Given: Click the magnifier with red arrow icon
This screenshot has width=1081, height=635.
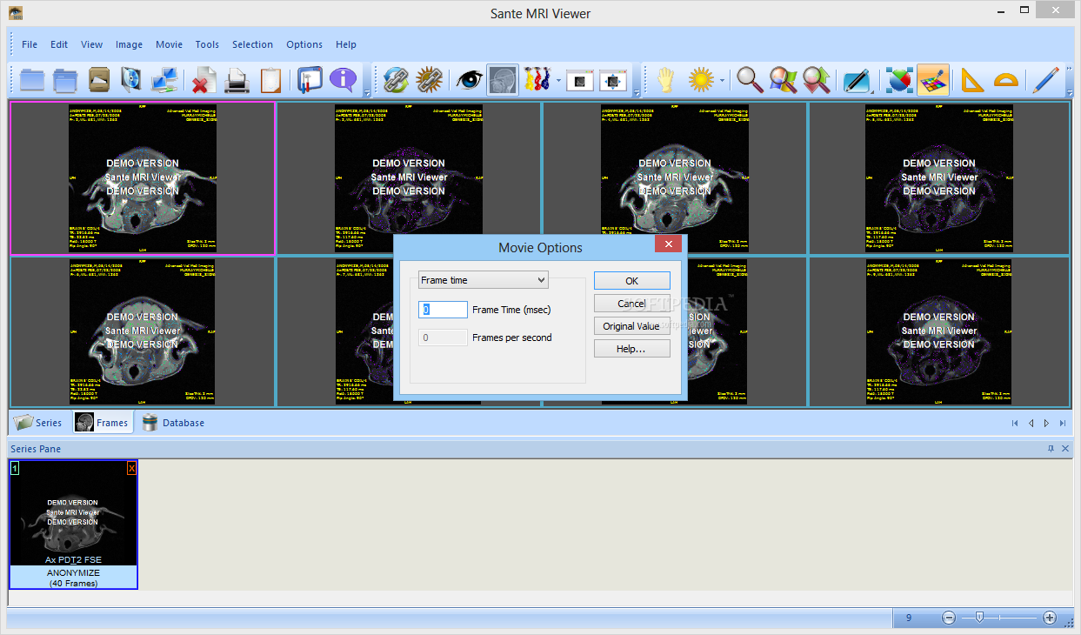Looking at the screenshot, I should click(x=816, y=80).
